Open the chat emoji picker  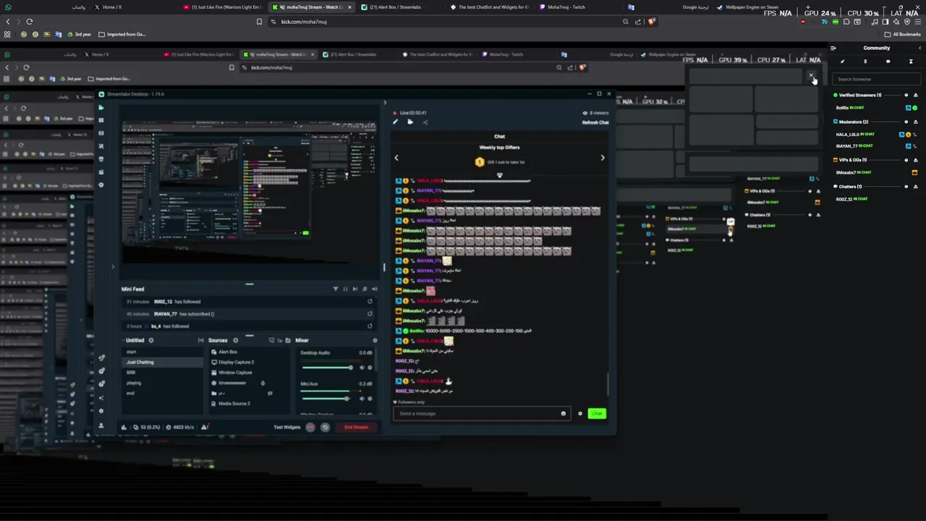(564, 413)
